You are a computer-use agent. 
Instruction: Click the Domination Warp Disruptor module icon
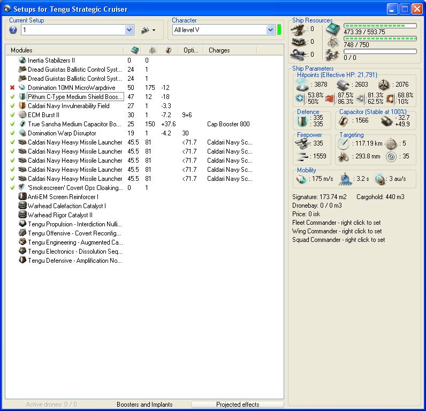[22, 133]
